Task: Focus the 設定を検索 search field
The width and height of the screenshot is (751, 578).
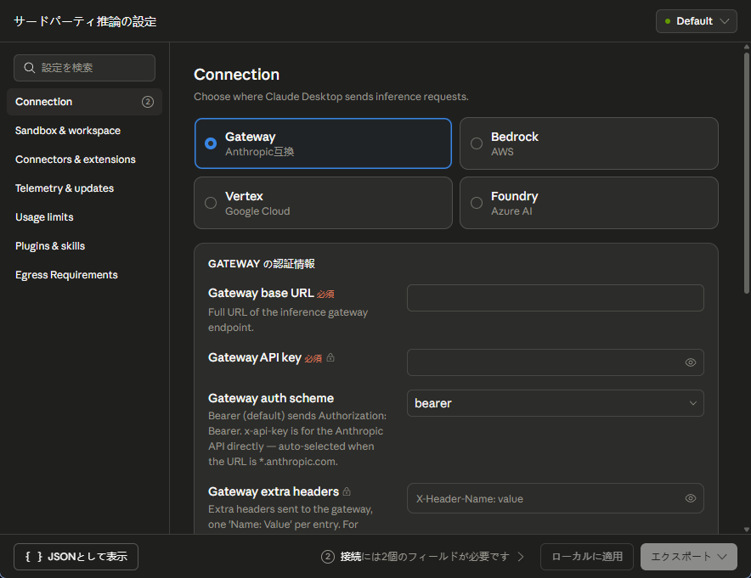Action: pyautogui.click(x=84, y=68)
